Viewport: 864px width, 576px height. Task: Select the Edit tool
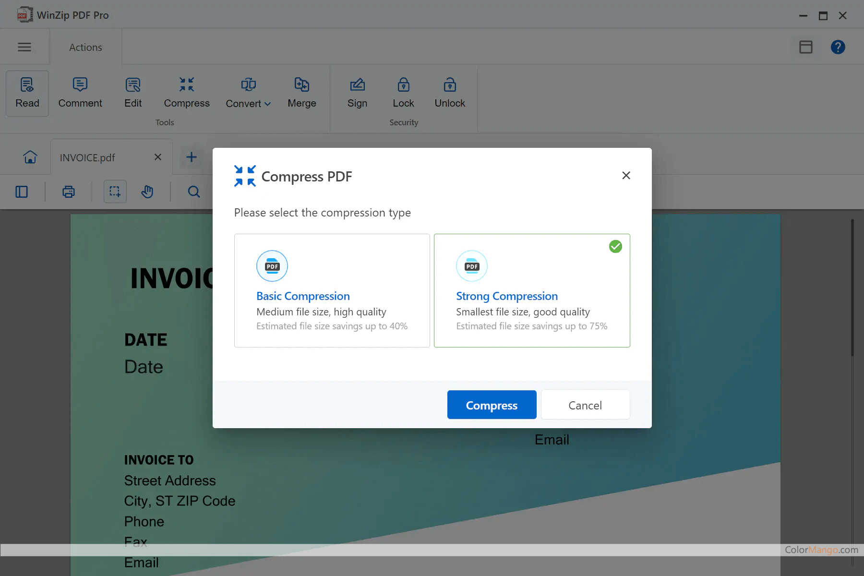(132, 93)
